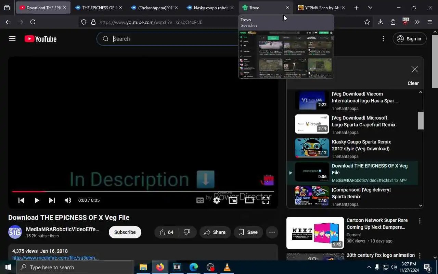
Task: Open tracking protection shield icon
Action: click(84, 22)
